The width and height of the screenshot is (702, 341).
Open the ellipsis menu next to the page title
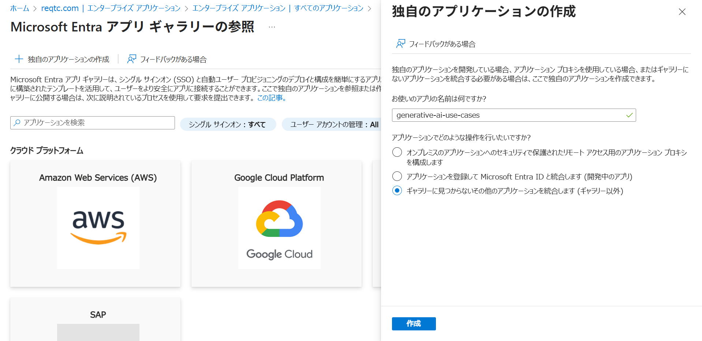[272, 27]
